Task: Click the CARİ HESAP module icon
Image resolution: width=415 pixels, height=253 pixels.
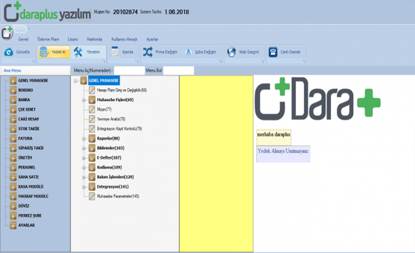Action: coord(13,119)
